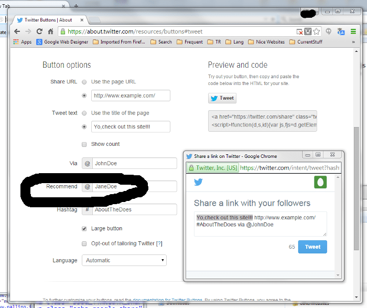The height and width of the screenshot is (308, 367).
Task: Click the 'Button options' heading
Action: pos(67,65)
